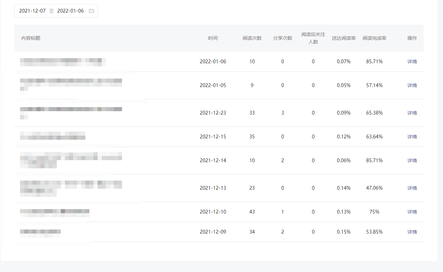Click the 时间 column header
The height and width of the screenshot is (272, 443).
[213, 38]
